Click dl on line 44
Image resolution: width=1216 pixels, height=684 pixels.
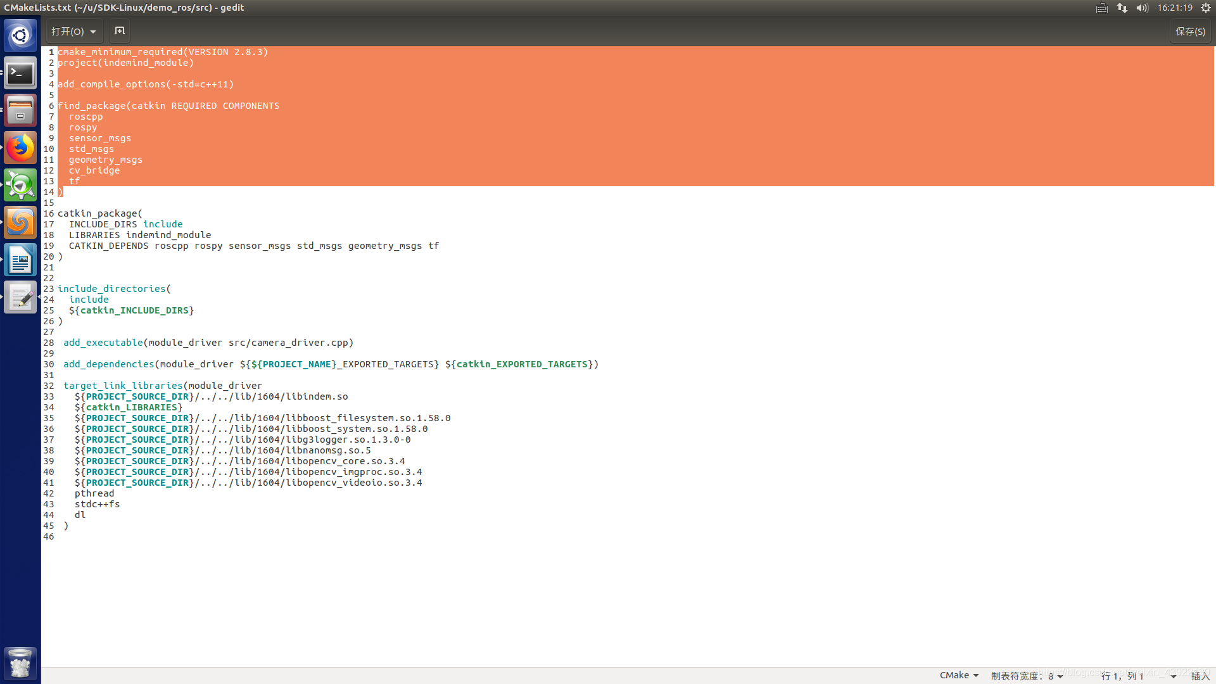80,515
